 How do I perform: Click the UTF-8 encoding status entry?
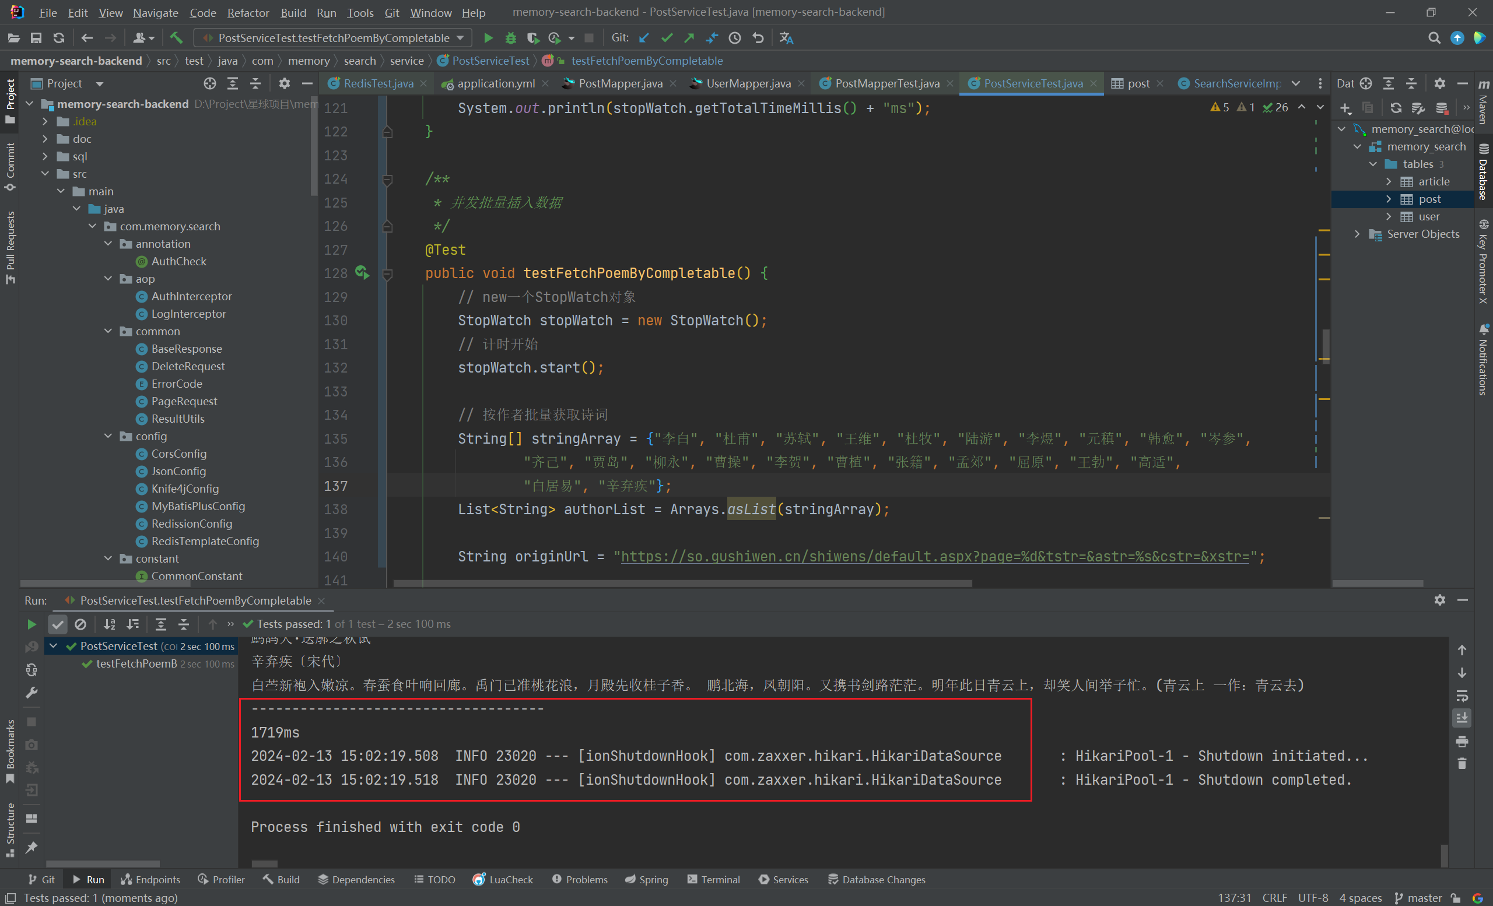1312,897
